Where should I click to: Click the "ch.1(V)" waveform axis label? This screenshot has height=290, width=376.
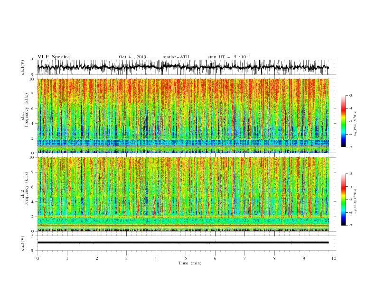coord(23,67)
